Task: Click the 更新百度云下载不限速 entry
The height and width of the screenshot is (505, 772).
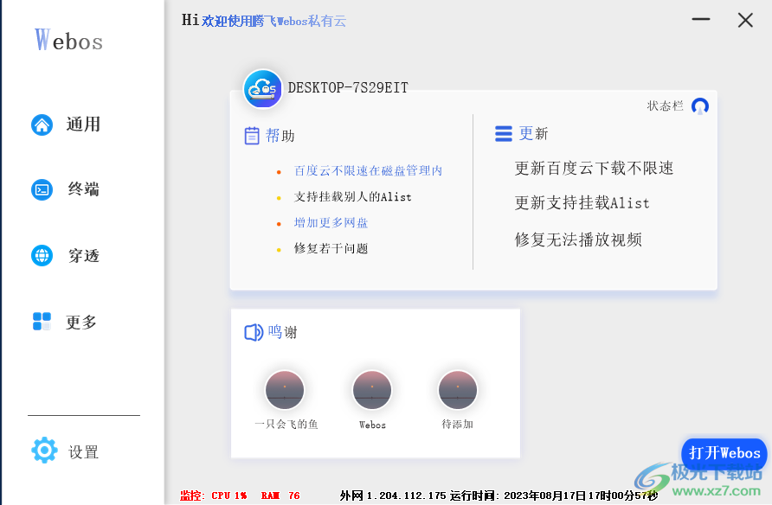Action: click(594, 168)
